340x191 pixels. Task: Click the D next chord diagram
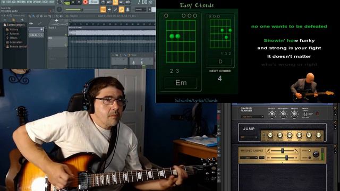pos(220,33)
